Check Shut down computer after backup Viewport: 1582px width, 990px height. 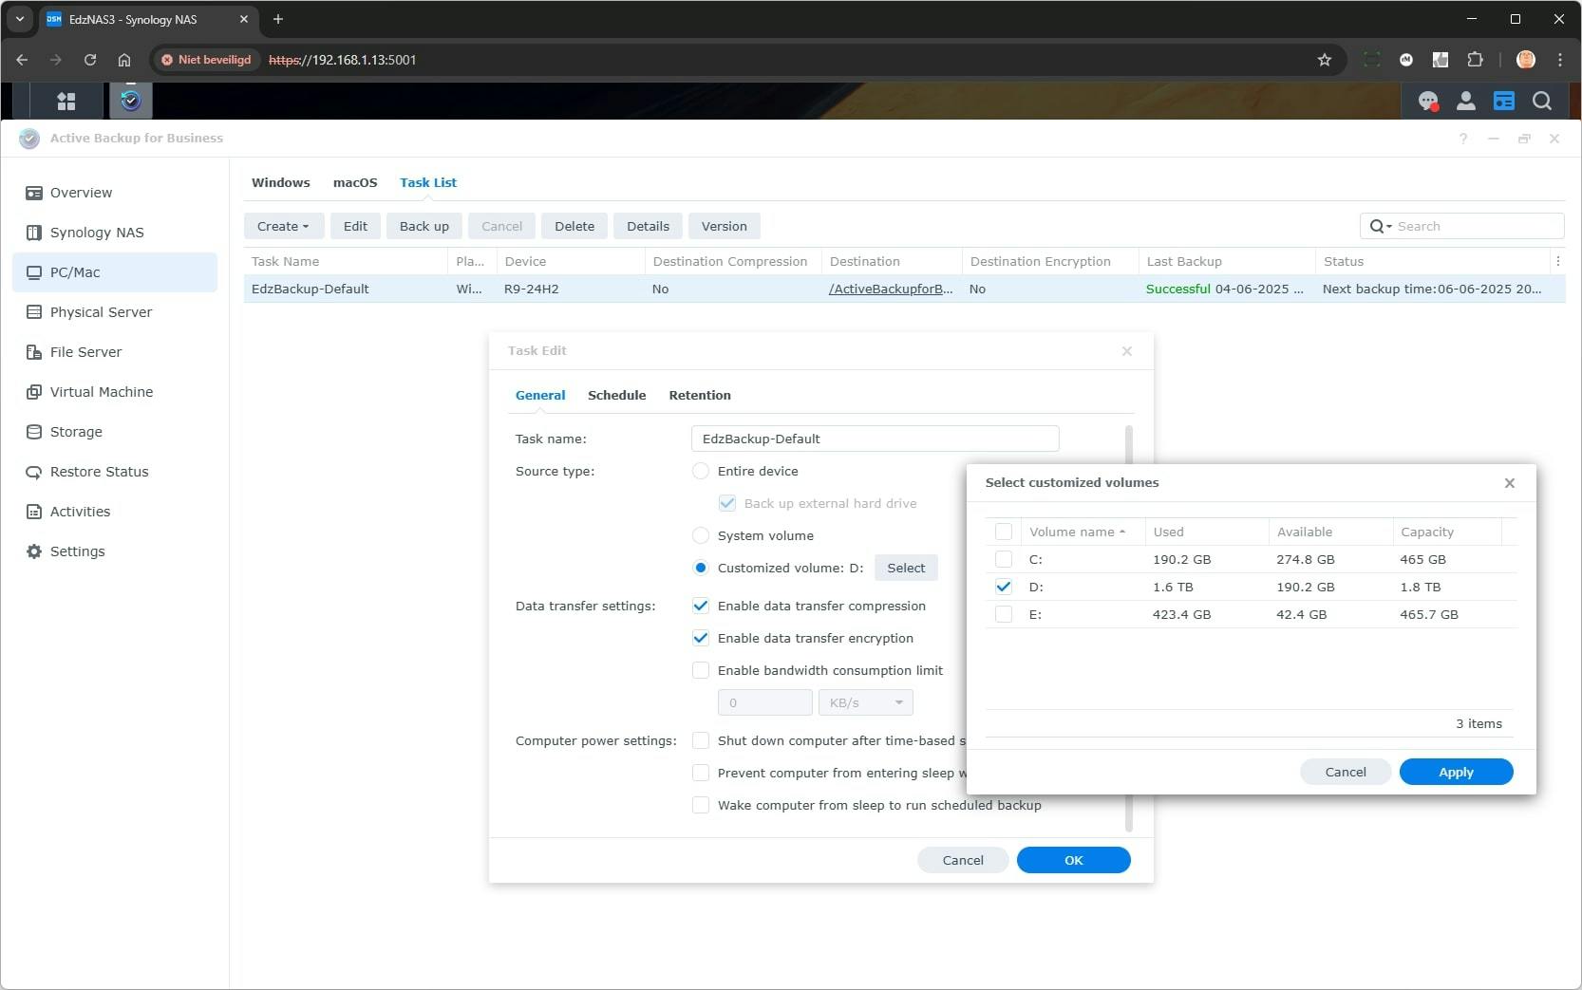[701, 740]
